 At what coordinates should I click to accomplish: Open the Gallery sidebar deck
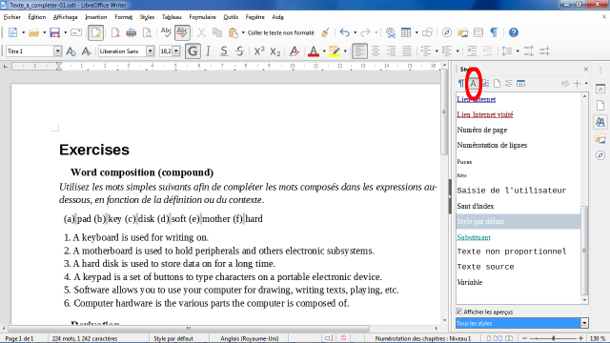pos(600,139)
